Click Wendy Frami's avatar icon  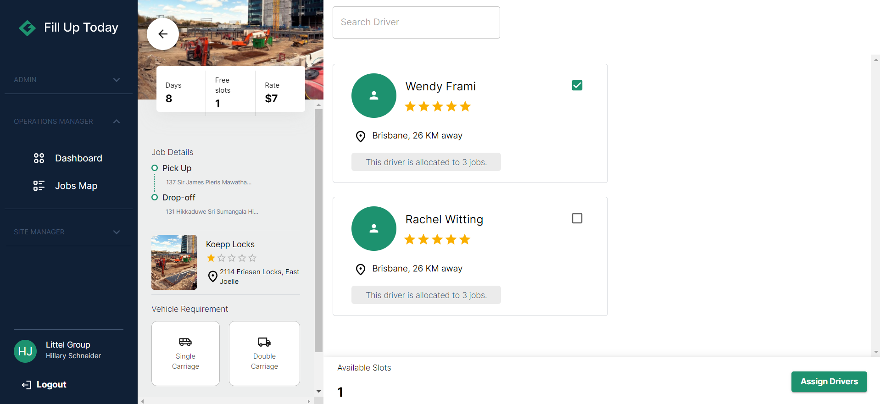click(x=374, y=95)
